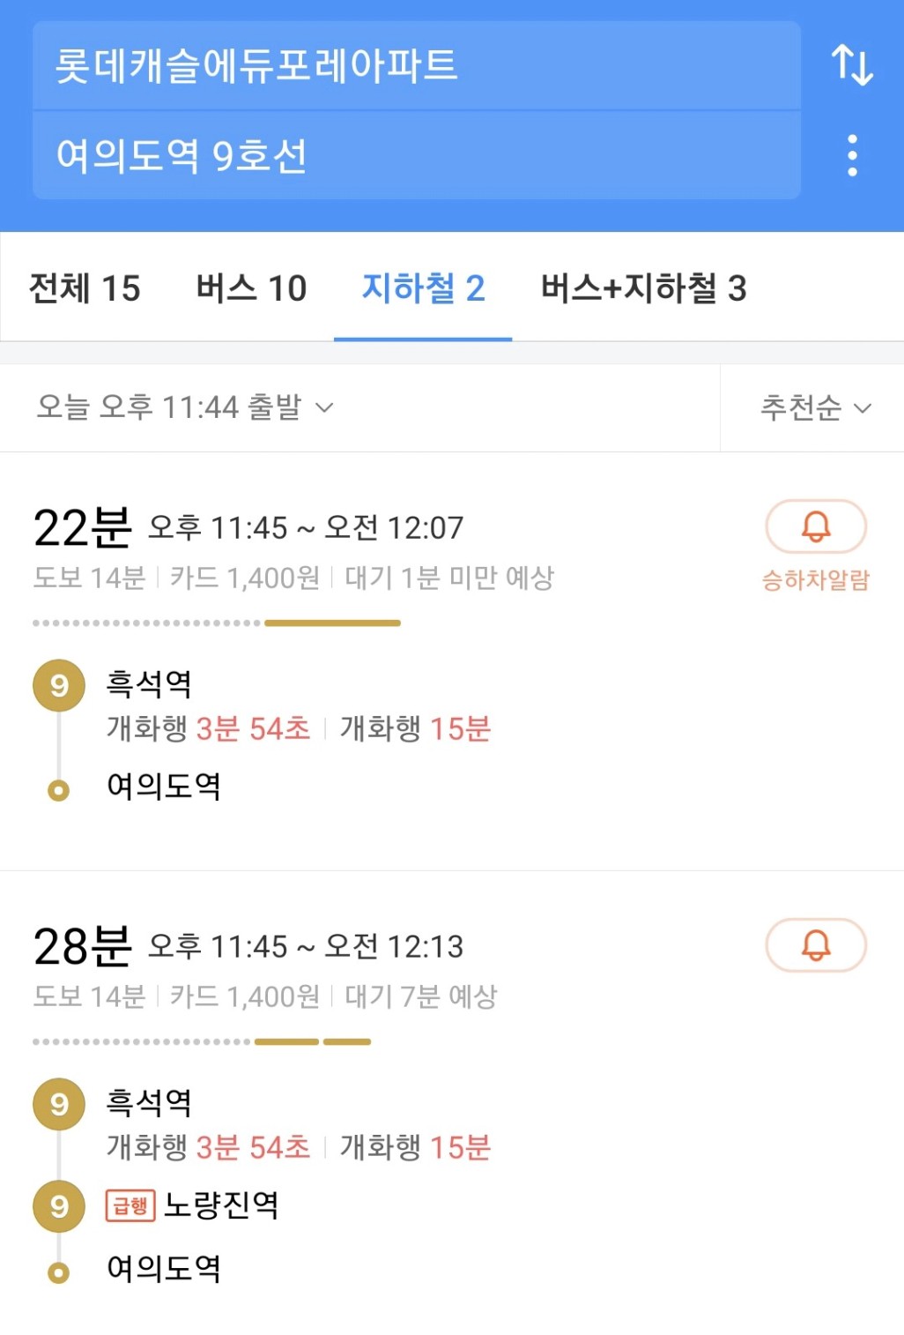Tap the line 9 badge beside 흑석역 in the second route
The width and height of the screenshot is (904, 1335).
tap(59, 1104)
